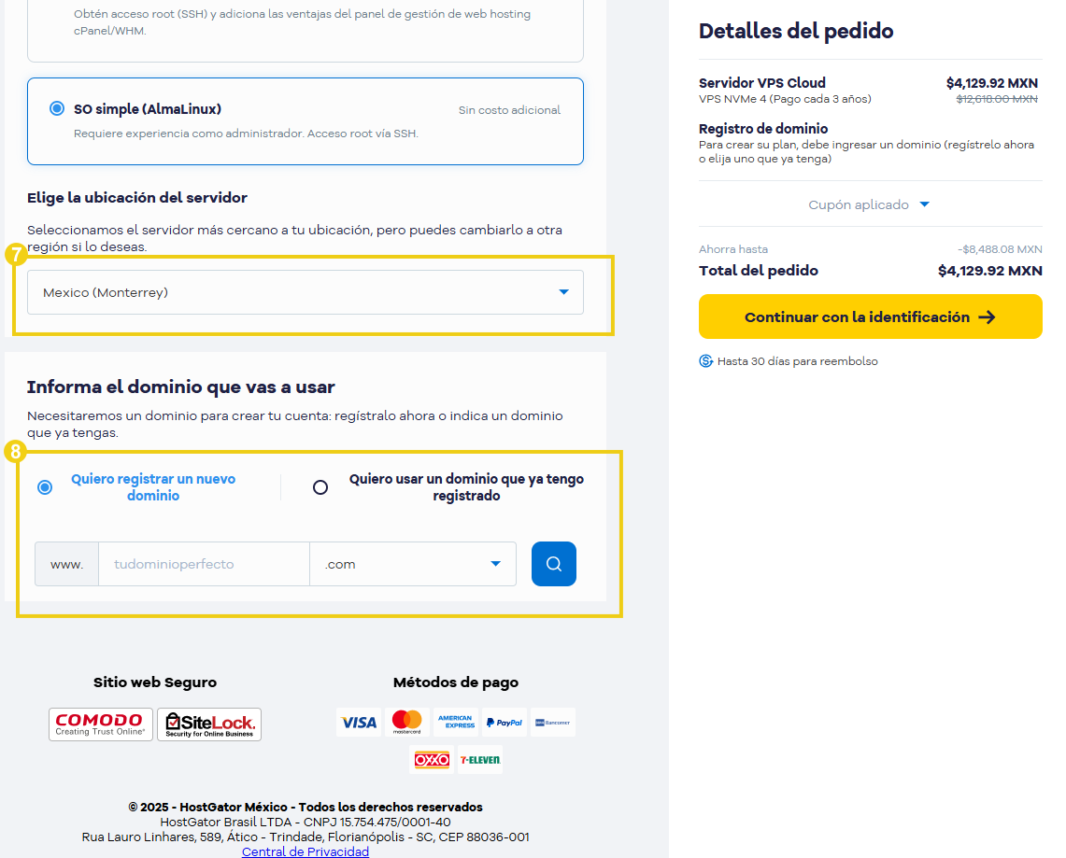Select the SO simple AlmaLinux option
Viewport: 1066px width, 858px height.
(58, 109)
